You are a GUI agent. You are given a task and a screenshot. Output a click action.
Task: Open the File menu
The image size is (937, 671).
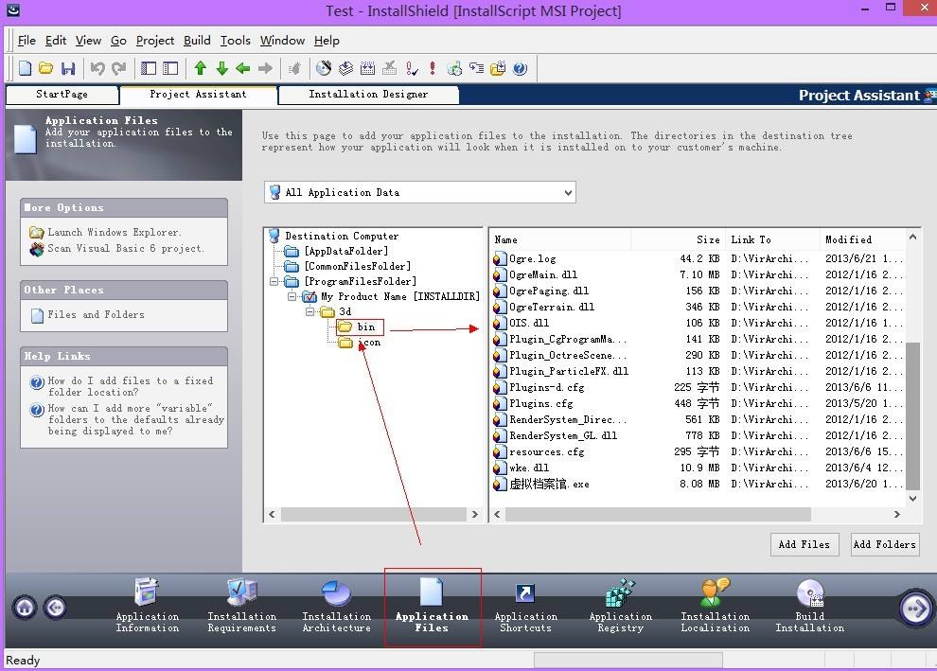(x=27, y=40)
